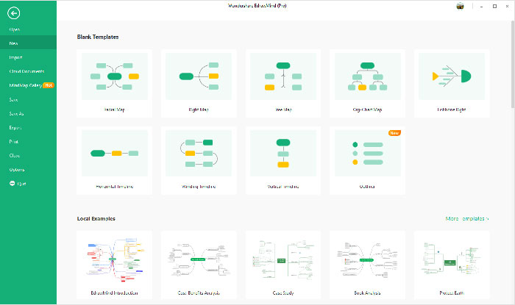Open the user avatar icon in title bar
Viewport: 515px width, 305px height.
pos(460,6)
